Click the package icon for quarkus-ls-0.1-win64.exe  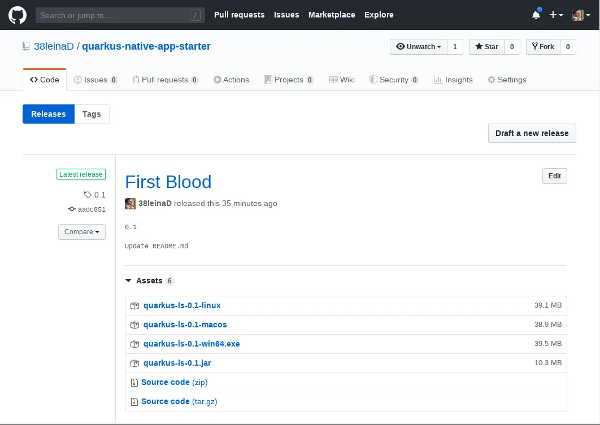[134, 344]
